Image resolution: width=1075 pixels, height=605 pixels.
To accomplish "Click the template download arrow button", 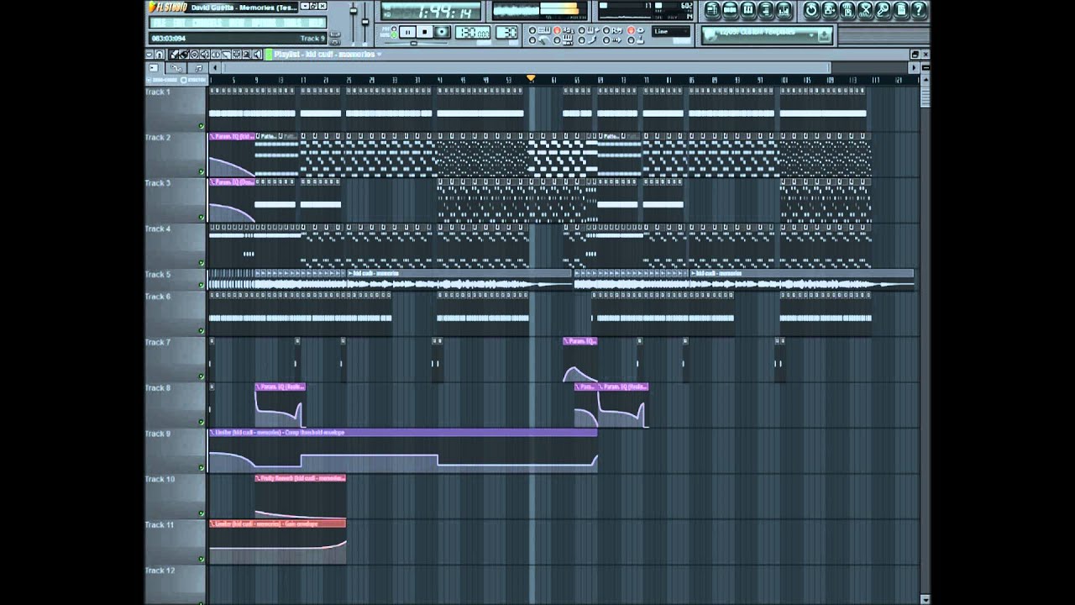I will pos(824,35).
